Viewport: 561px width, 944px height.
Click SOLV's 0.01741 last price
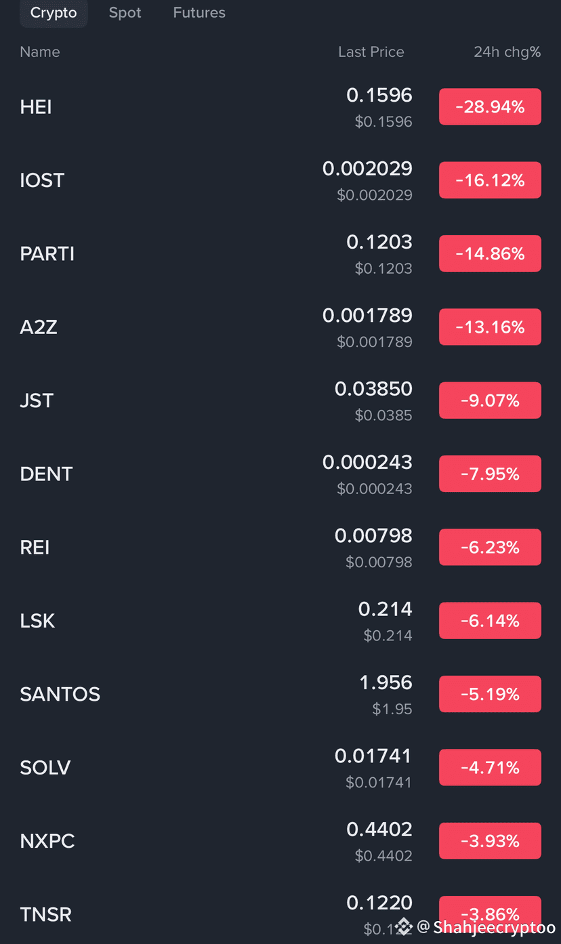373,756
